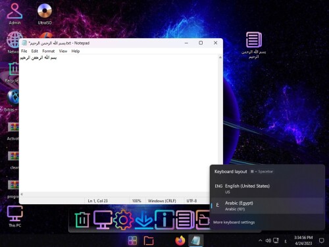Screen dimensions: 329x247
Task: Open the UltraISO desktop shortcut
Action: click(45, 13)
